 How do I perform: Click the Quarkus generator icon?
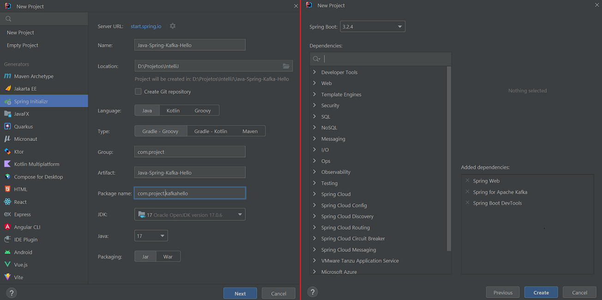pyautogui.click(x=7, y=126)
